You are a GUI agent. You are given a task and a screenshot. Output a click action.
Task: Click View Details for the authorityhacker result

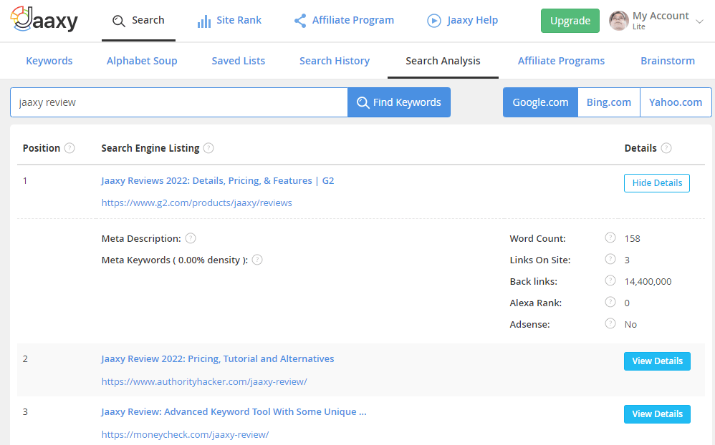point(657,361)
